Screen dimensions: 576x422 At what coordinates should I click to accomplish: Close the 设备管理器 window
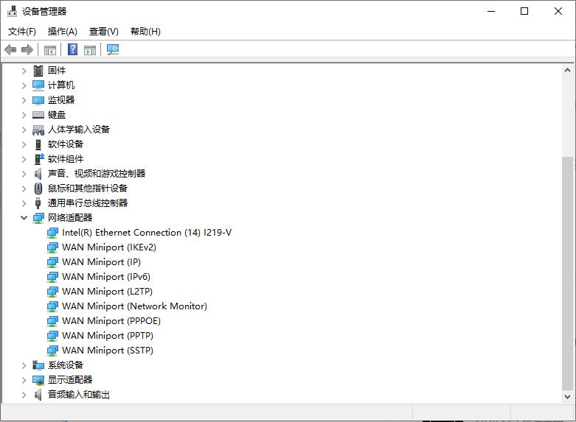(558, 11)
